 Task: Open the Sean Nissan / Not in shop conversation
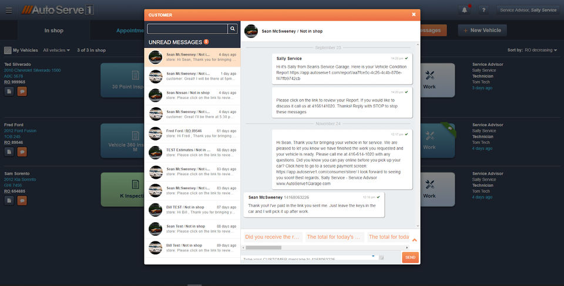(193, 95)
